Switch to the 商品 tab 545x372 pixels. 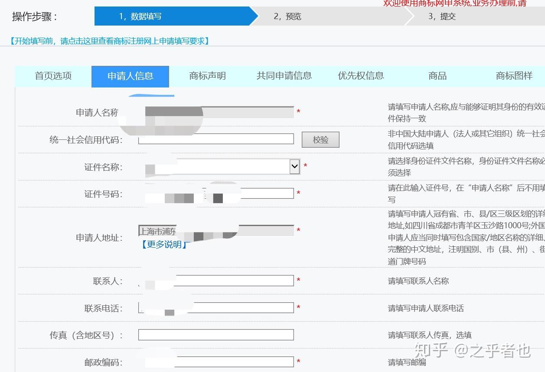tap(437, 76)
